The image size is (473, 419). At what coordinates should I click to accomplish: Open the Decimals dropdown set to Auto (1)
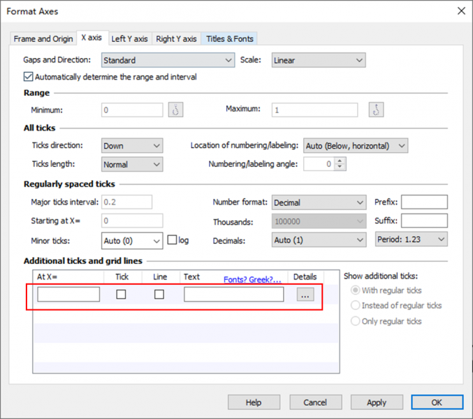click(319, 240)
